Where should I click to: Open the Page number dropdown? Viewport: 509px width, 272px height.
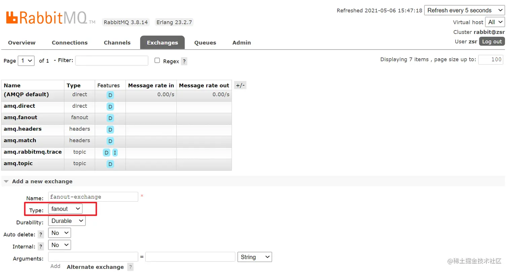[x=26, y=61]
